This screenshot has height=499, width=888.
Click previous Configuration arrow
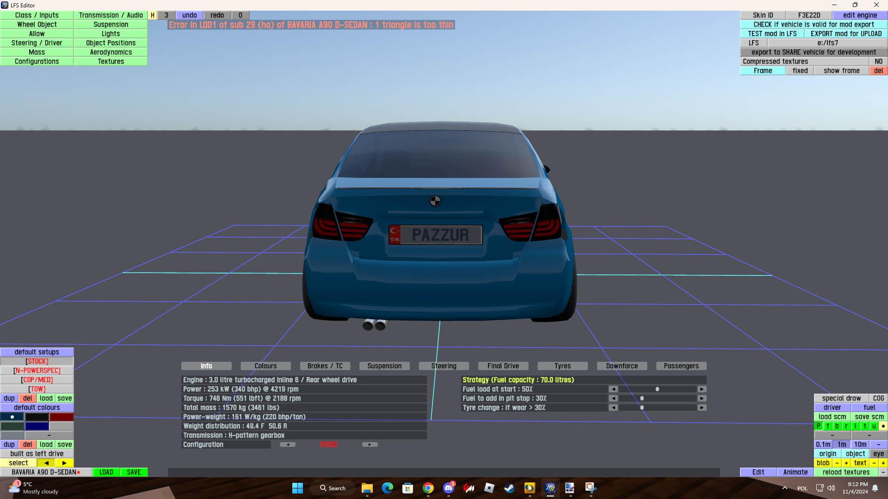coord(288,444)
